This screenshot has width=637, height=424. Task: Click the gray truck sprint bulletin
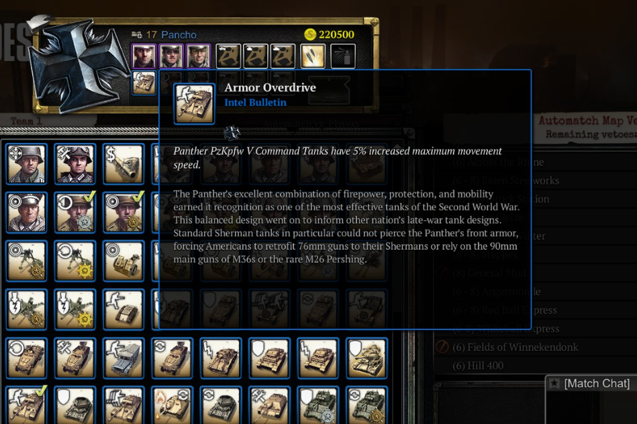(124, 359)
